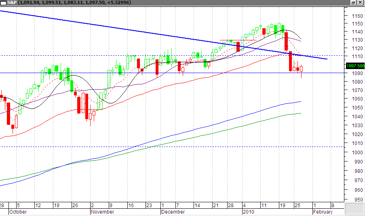Viewport: 365px width, 216px height.
Task: Click the 1000 price axis label
Action: click(x=357, y=153)
